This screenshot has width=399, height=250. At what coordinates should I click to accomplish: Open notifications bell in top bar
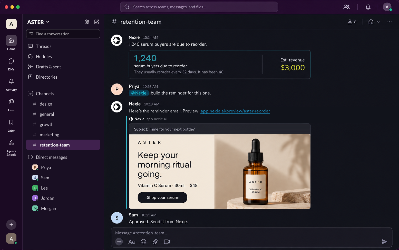(x=368, y=7)
